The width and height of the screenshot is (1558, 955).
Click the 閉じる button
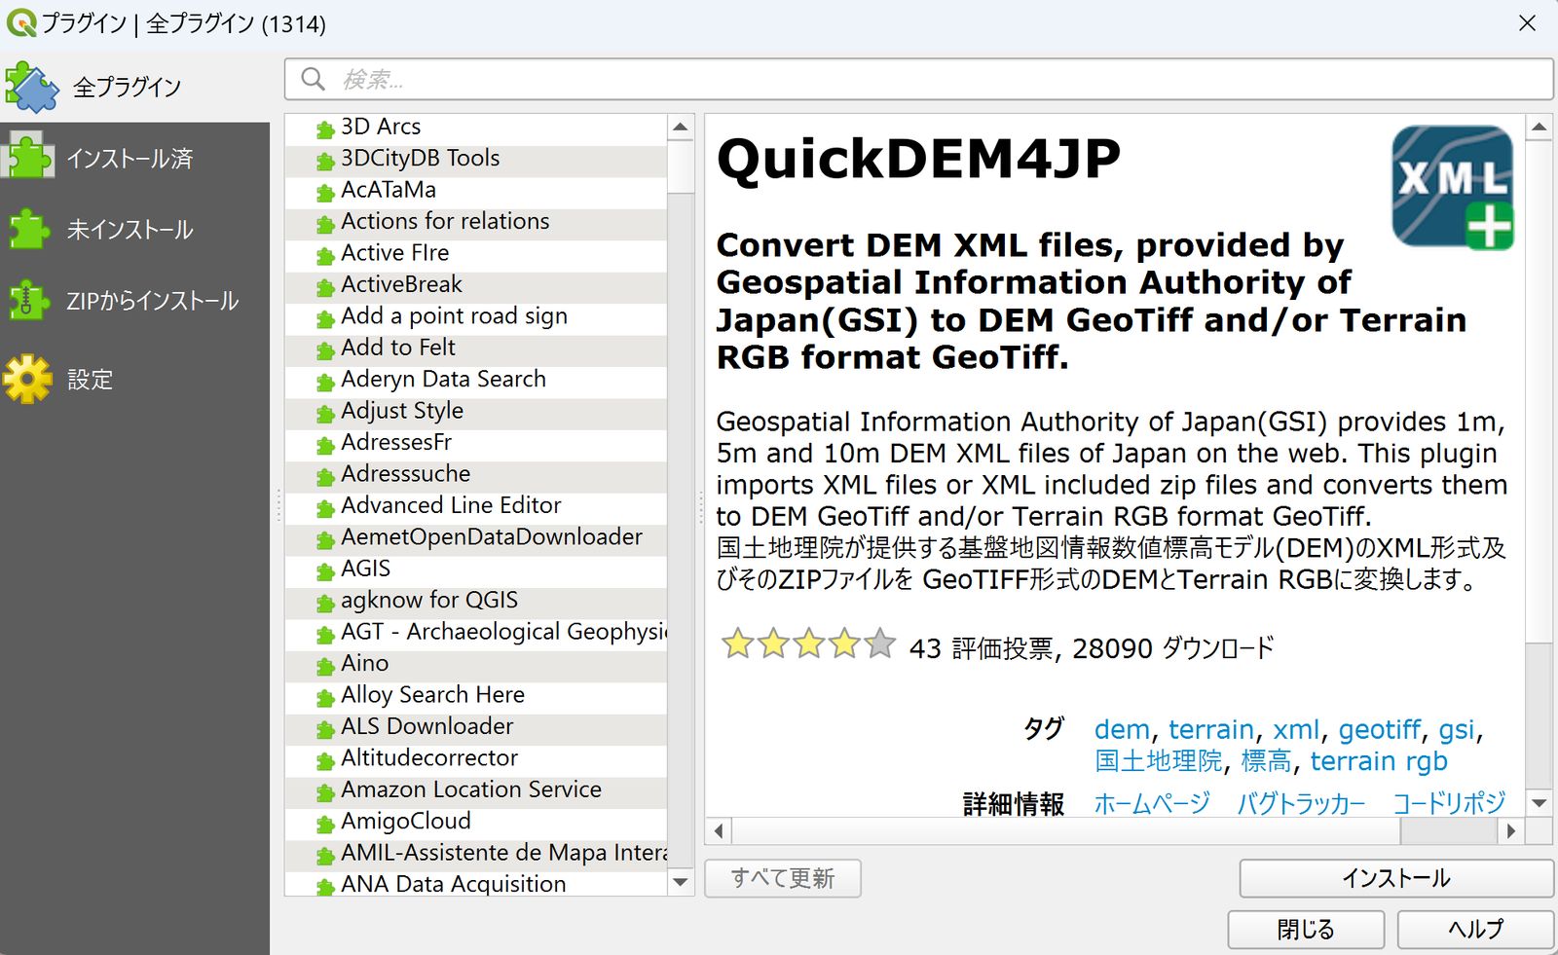[1306, 930]
